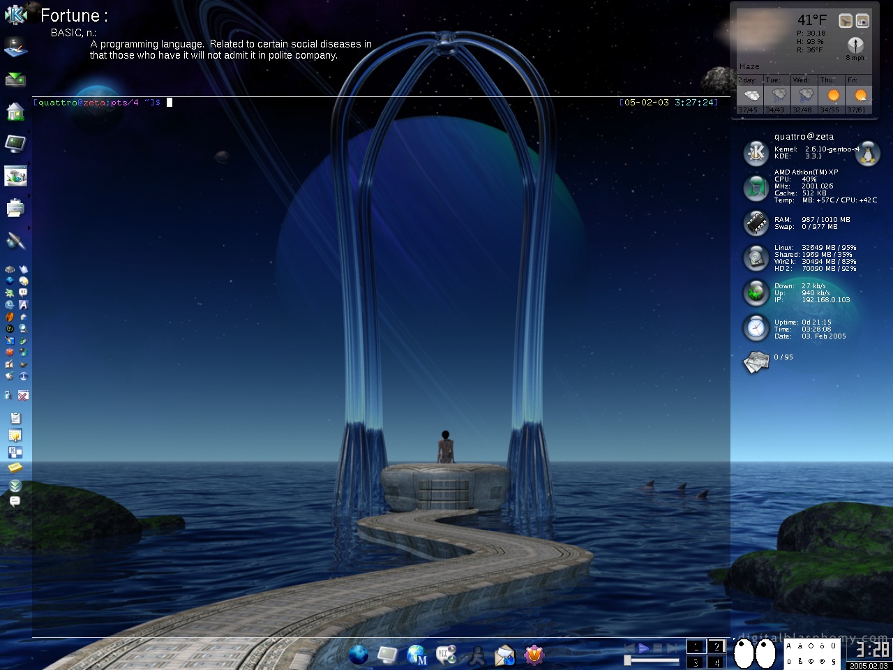The image size is (893, 670).
Task: Click the quattro@zeta heading in system monitor
Action: (804, 137)
